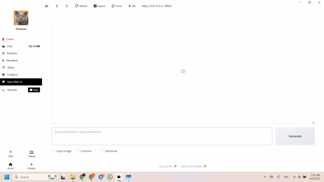This screenshot has height=182, width=324.
Task: Open File Explorer from the taskbar
Action: 73,177
